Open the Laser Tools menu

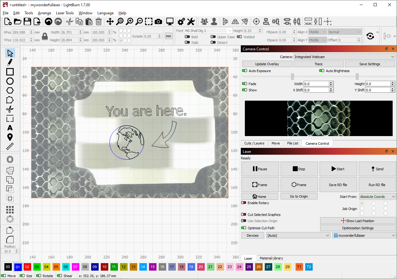coord(65,13)
